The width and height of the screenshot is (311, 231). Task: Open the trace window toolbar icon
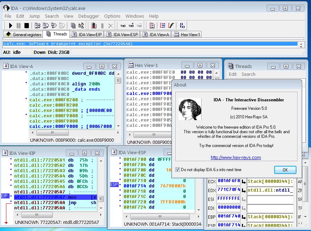pyautogui.click(x=152, y=26)
